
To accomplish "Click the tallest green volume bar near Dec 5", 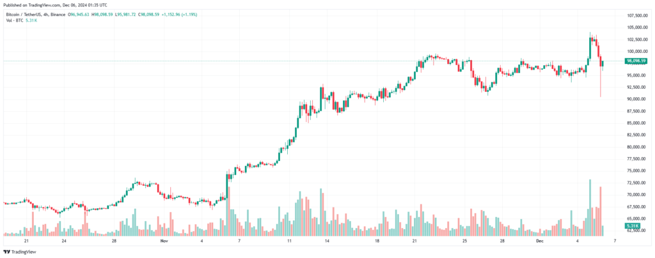I will [590, 208].
